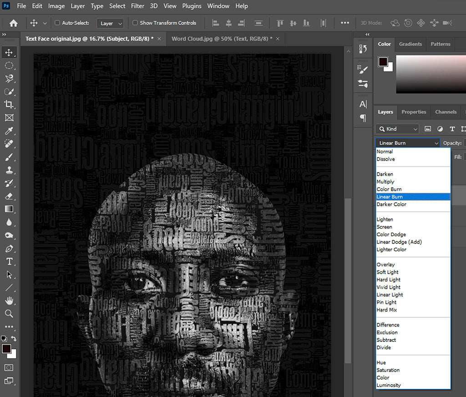This screenshot has height=397, width=466.
Task: Select the Zoom tool
Action: click(9, 313)
